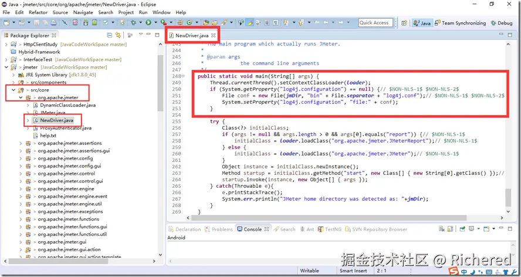Click Writable in the status bar

(x=309, y=271)
